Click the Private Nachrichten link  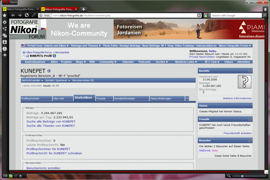(202, 57)
